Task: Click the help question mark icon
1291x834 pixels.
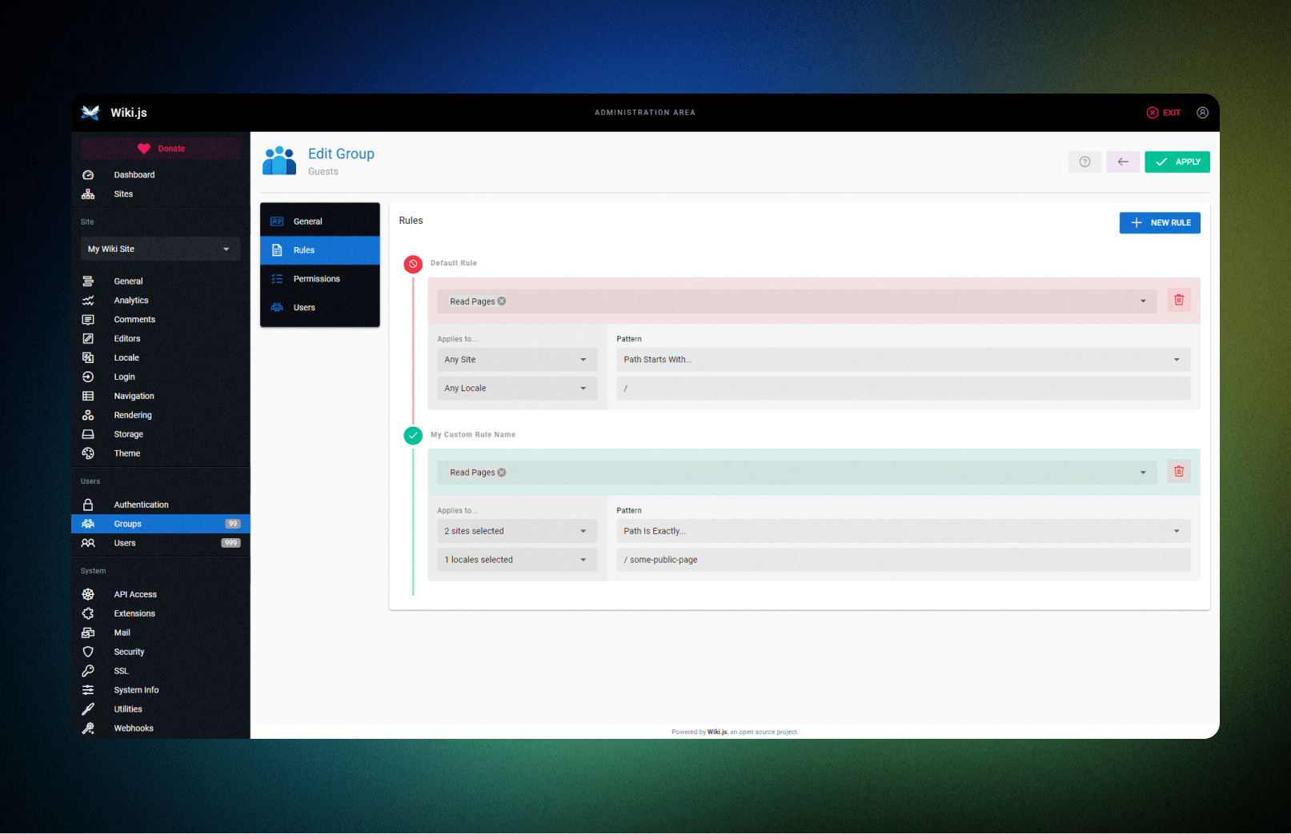Action: pyautogui.click(x=1085, y=162)
